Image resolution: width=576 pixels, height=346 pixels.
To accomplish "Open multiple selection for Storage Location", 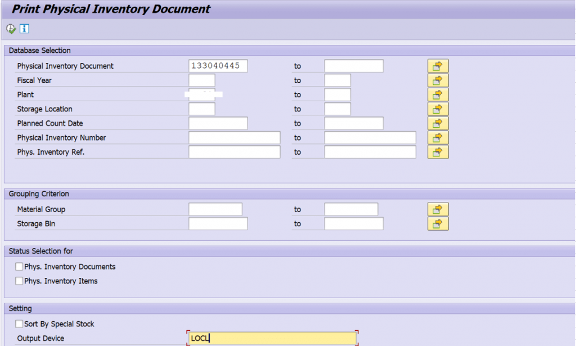I will (438, 109).
